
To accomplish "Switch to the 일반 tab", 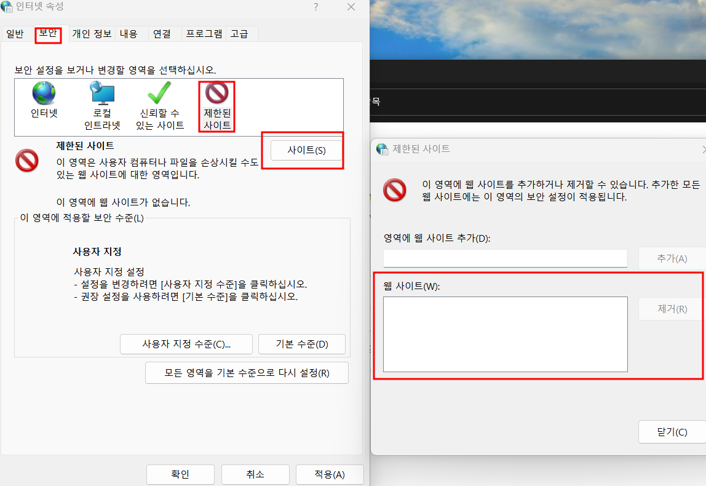I will (x=15, y=34).
